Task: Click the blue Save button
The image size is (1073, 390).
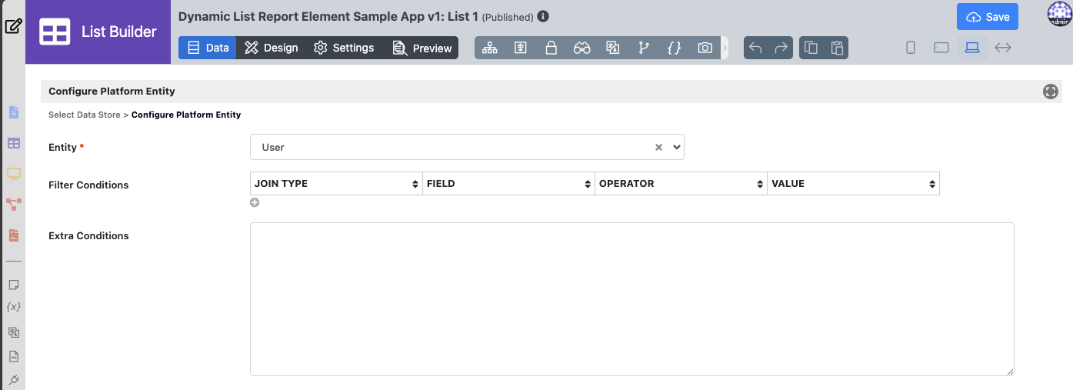Action: 987,17
